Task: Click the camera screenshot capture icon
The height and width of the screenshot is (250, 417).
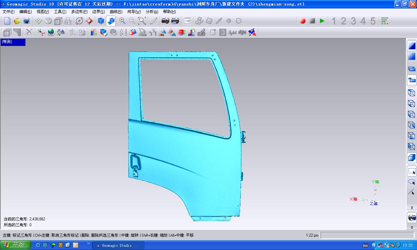Action: [165, 21]
